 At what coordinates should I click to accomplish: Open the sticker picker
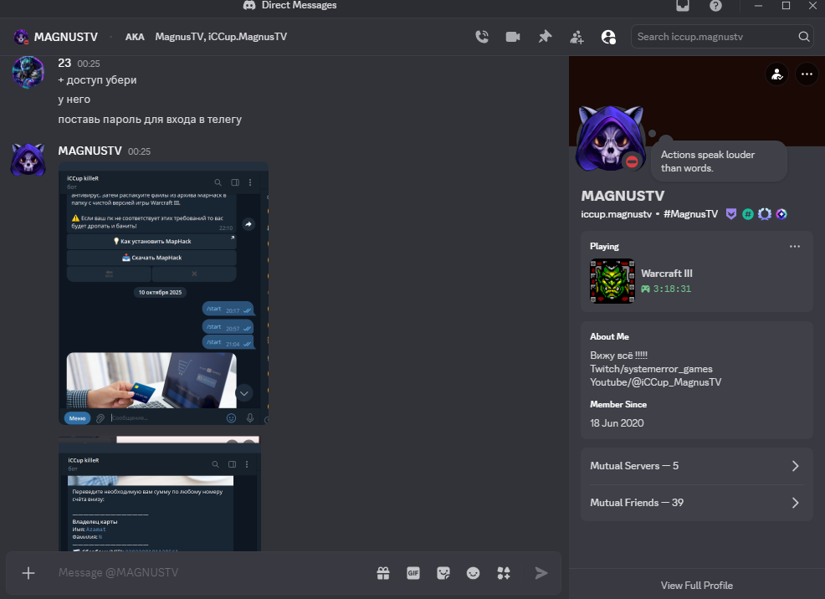coord(443,573)
